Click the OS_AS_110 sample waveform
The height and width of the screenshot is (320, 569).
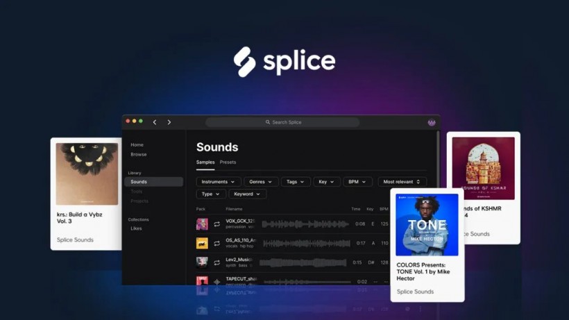pyautogui.click(x=307, y=244)
